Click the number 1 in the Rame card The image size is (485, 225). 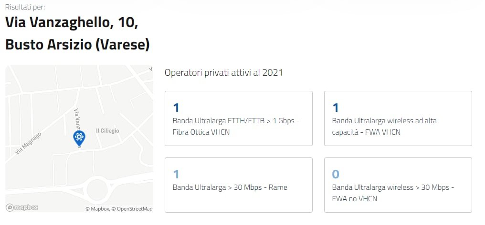tap(176, 174)
